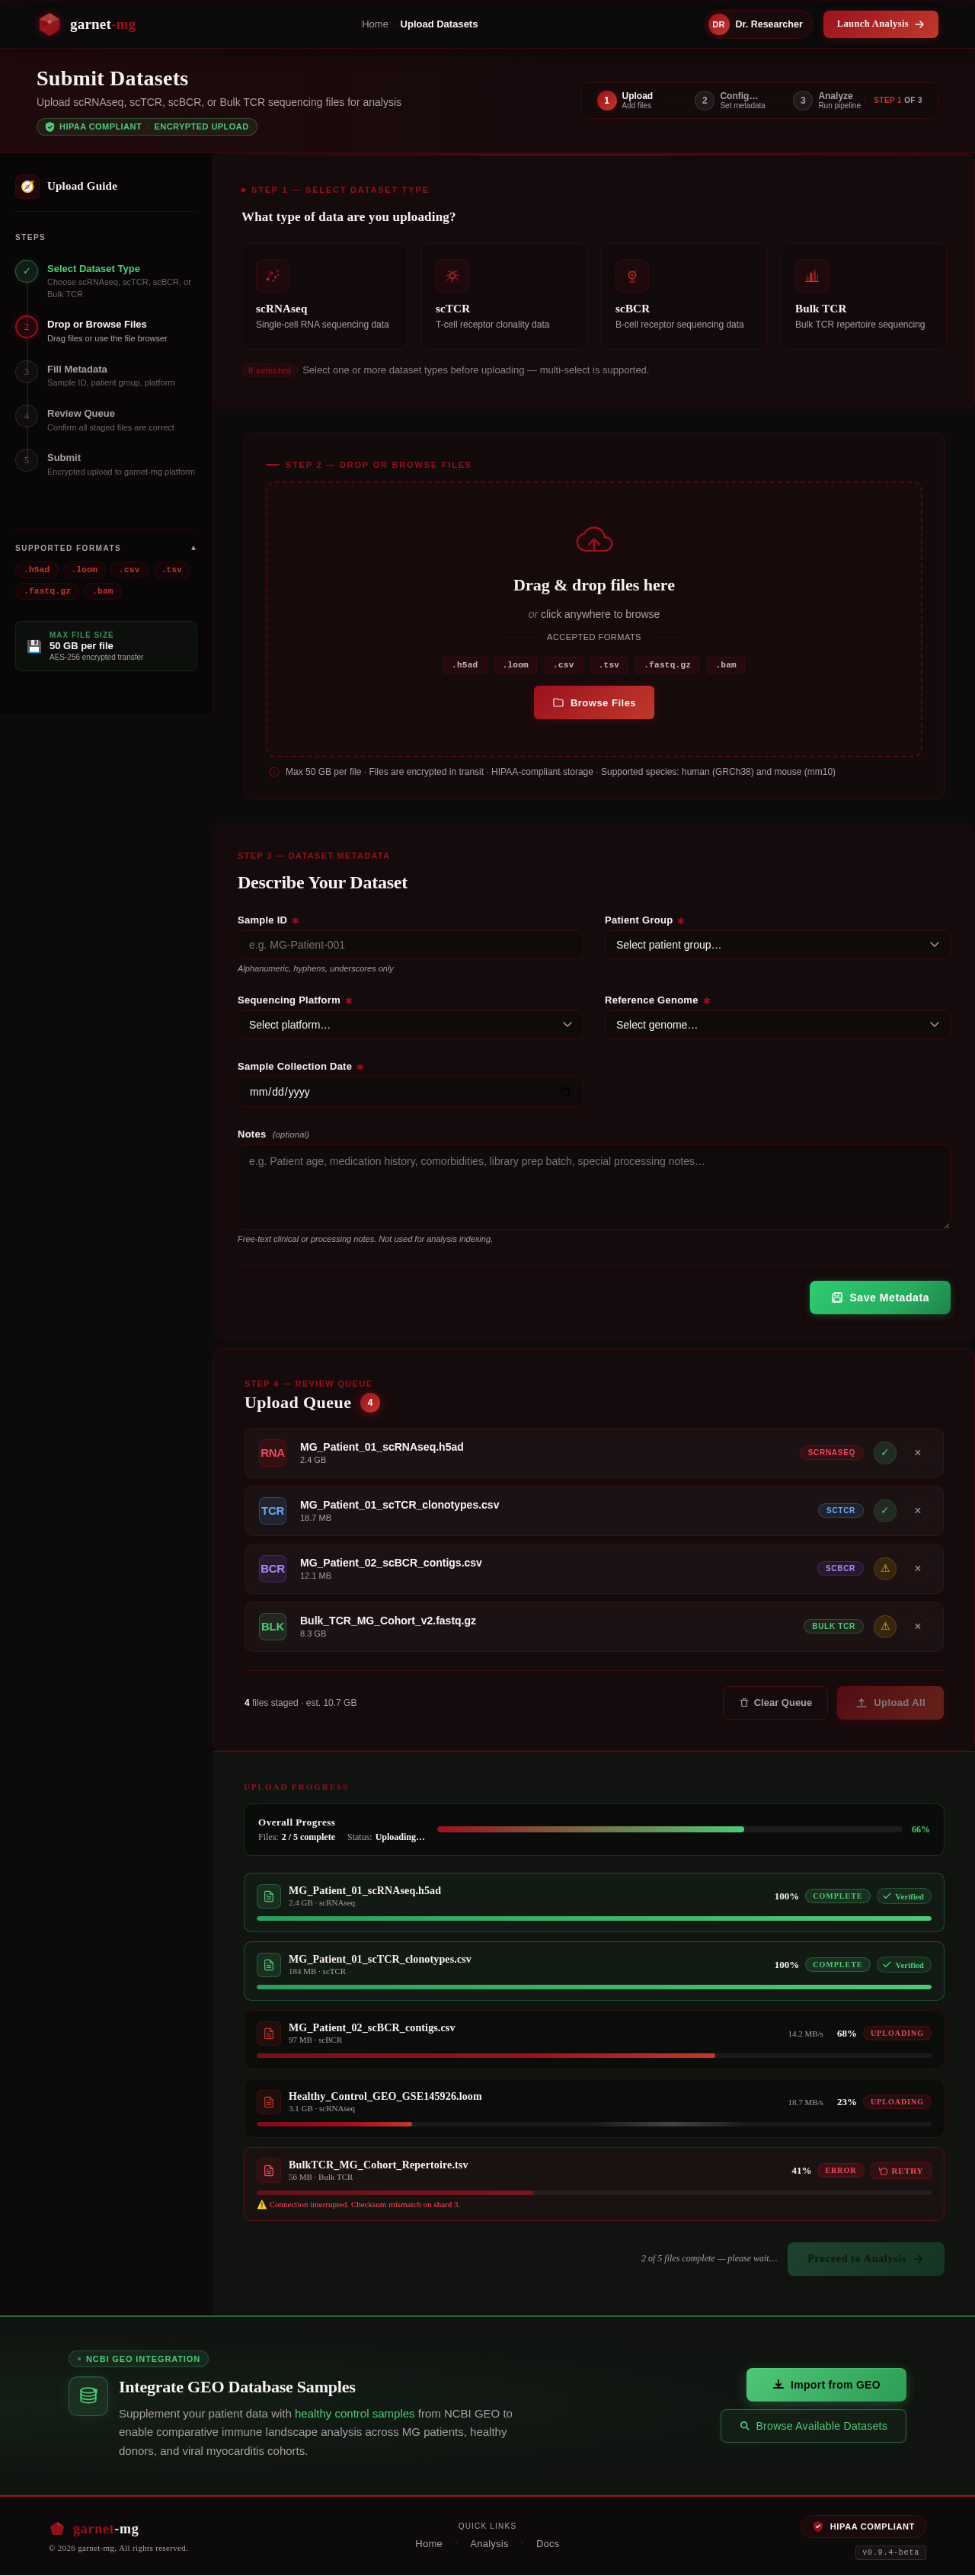Remove MG_Patient_01_scRNAseq.h5ad from the queue
Screen dimensions: 975x2576
point(917,1453)
